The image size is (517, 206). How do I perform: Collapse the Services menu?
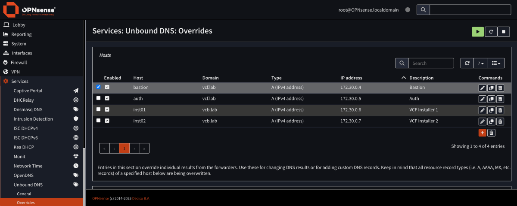click(x=41, y=82)
